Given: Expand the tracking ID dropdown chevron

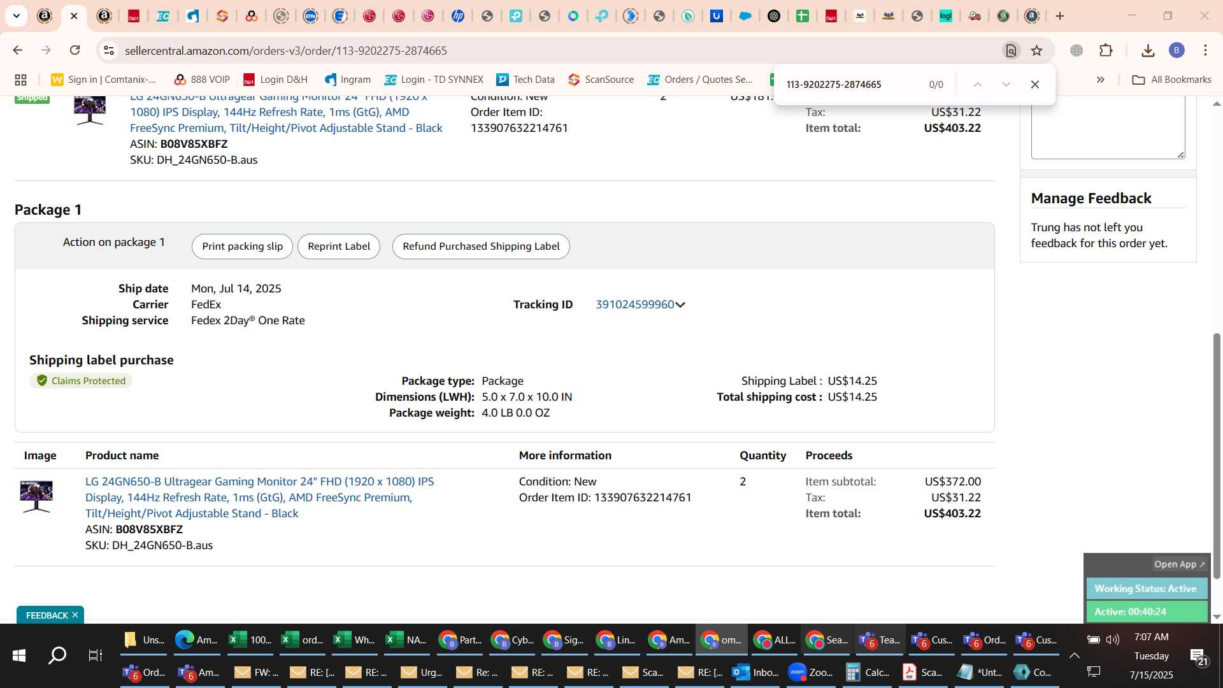Looking at the screenshot, I should coord(680,305).
